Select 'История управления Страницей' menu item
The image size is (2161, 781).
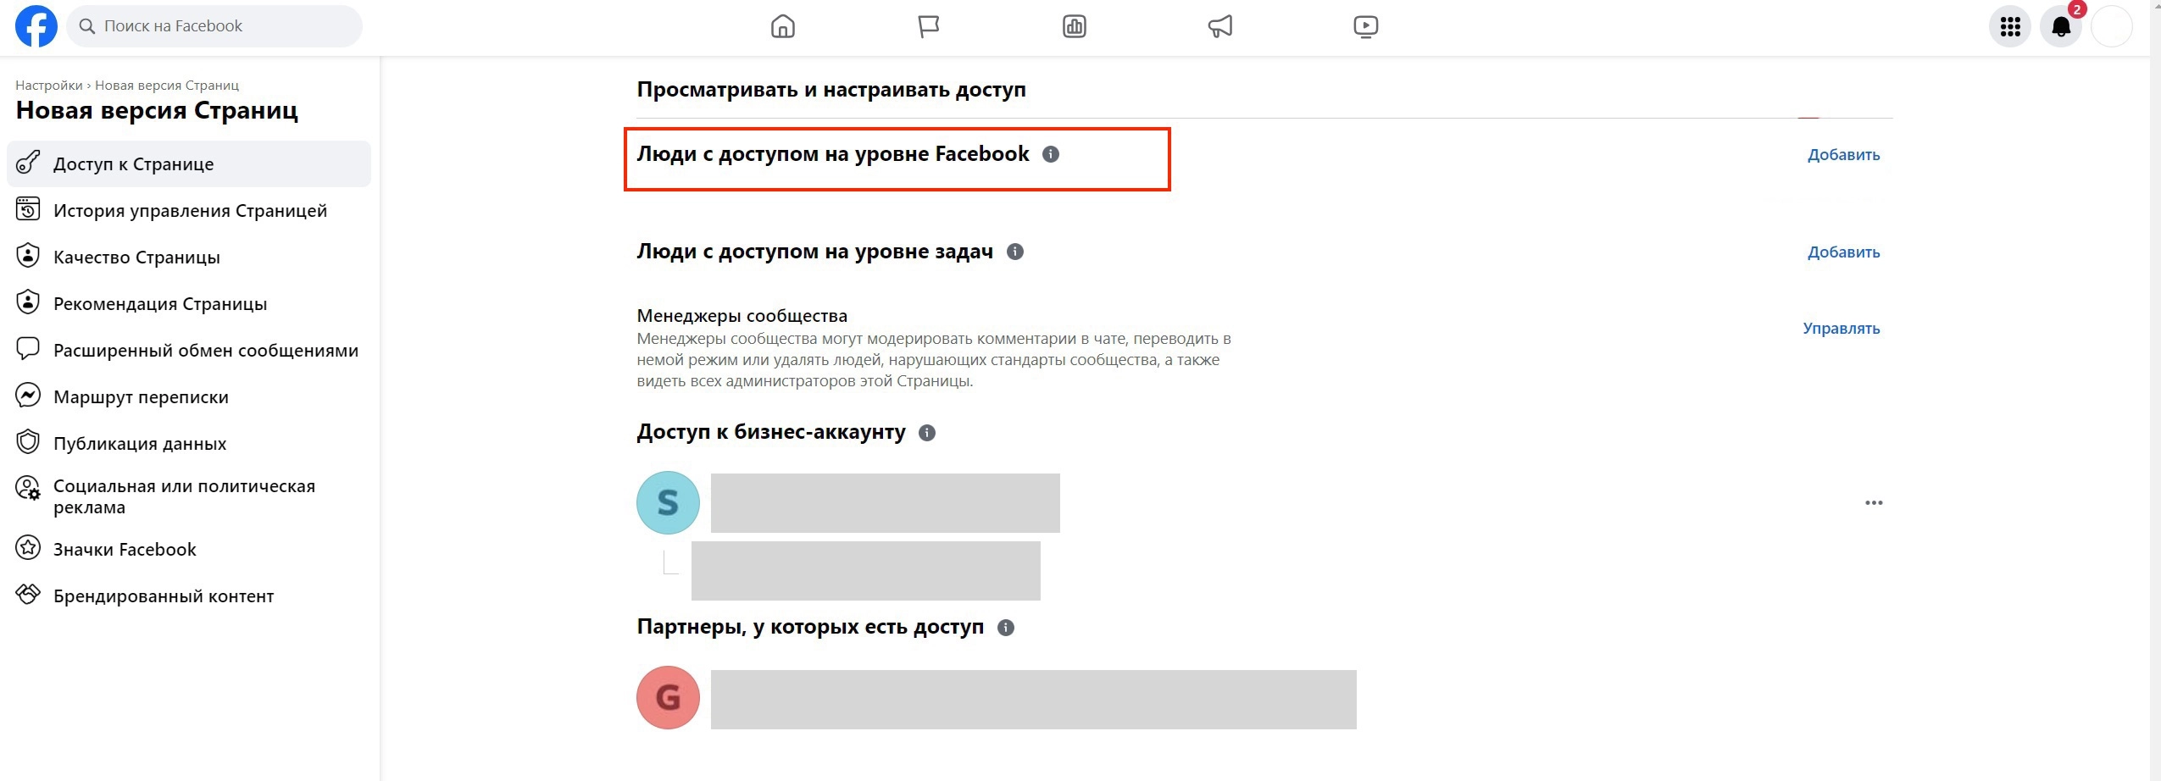[x=189, y=211]
